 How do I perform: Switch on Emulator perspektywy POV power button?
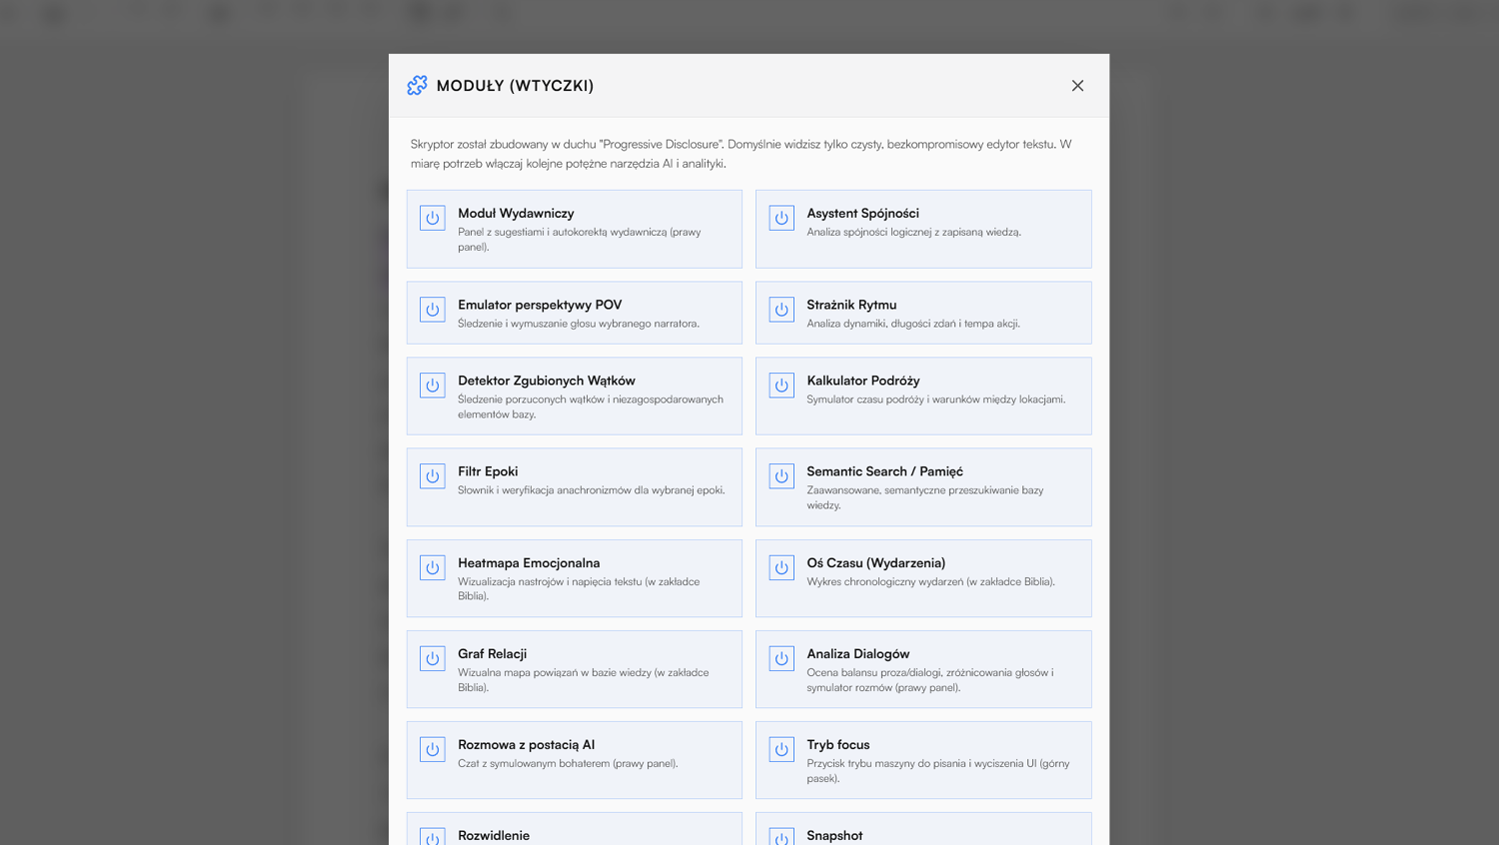point(433,310)
